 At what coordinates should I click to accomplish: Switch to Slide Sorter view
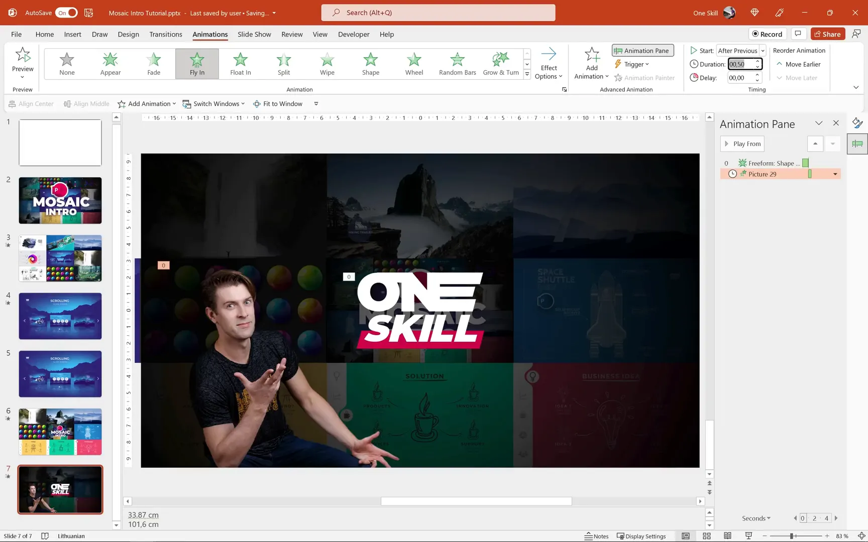707,536
